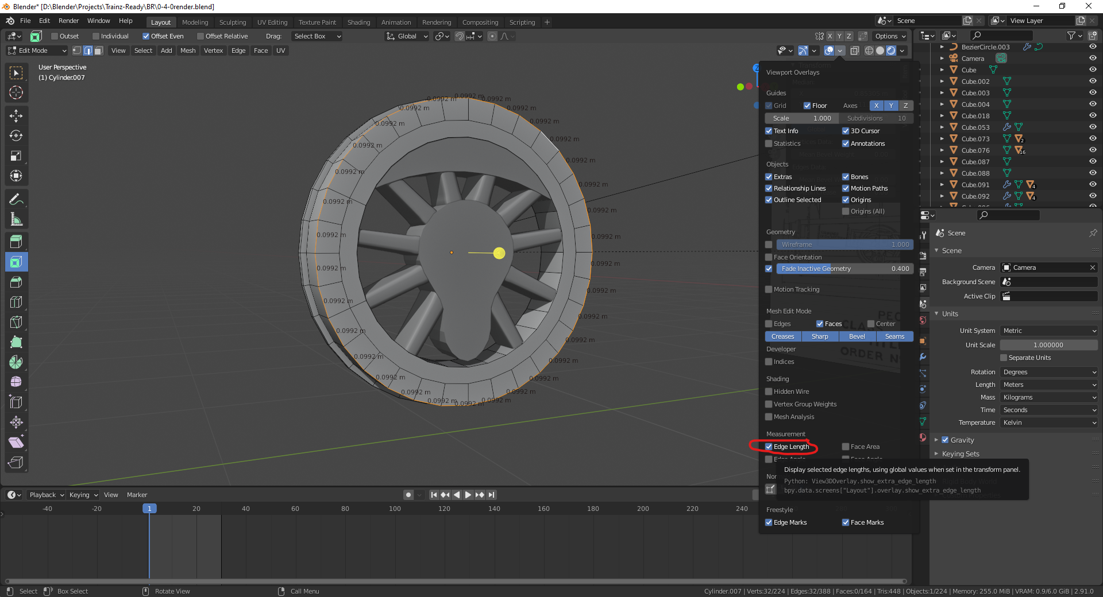Viewport: 1103px width, 597px height.
Task: Expand the Gravity panel
Action: click(x=936, y=440)
